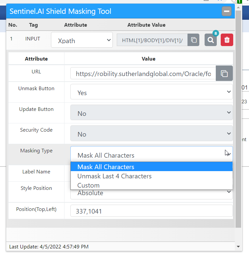Screen dimensions: 249x257
Task: Open the Style Position dropdown showing Absolute
Action: click(151, 194)
